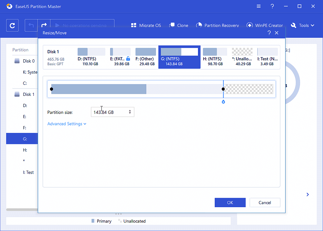Click the help question mark in title bar
This screenshot has width=323, height=231.
click(x=272, y=6)
